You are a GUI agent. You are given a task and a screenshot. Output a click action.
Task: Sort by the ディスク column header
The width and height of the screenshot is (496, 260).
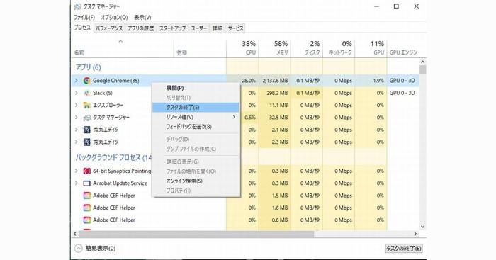point(307,48)
